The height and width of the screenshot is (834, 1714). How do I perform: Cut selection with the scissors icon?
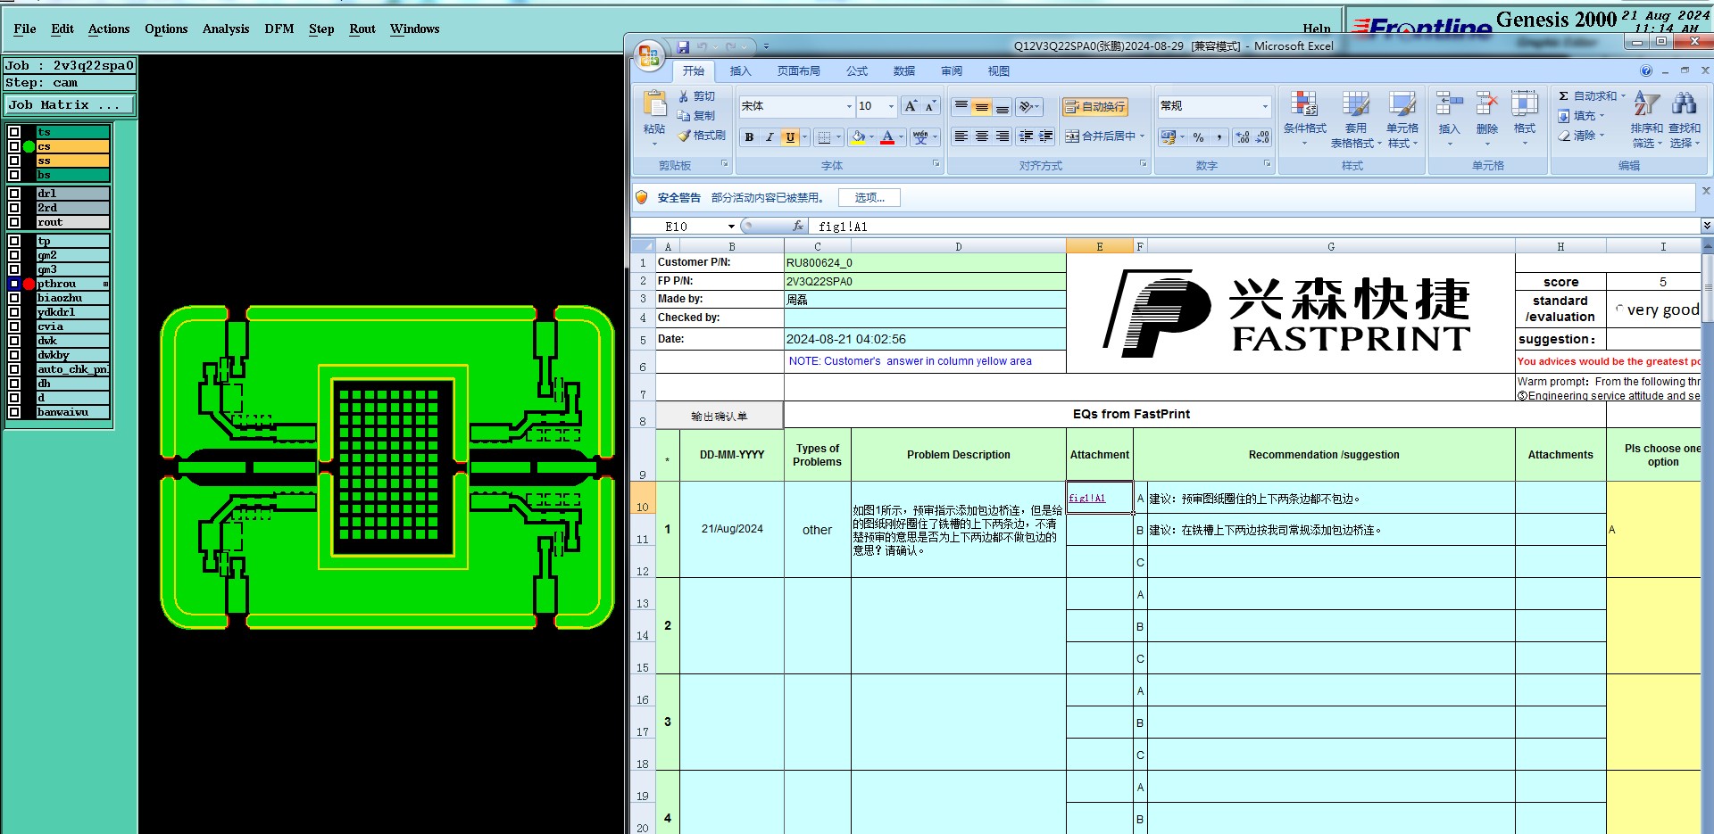[x=684, y=96]
